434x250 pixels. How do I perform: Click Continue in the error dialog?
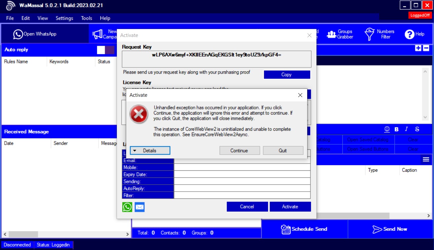click(x=239, y=151)
